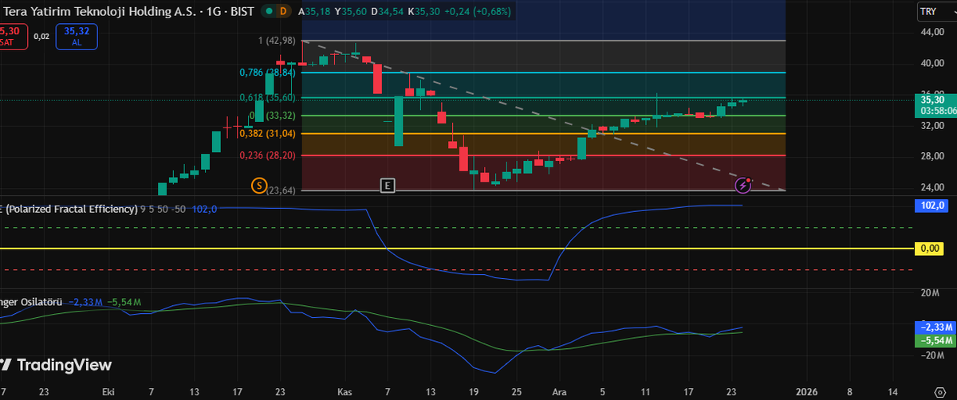Viewport: 957px width, 400px height.
Task: Click the purple lightning bolt icon
Action: click(x=743, y=185)
